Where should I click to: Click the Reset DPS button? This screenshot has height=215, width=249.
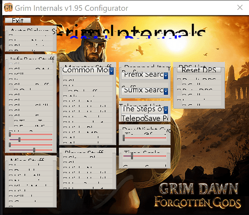(199, 70)
